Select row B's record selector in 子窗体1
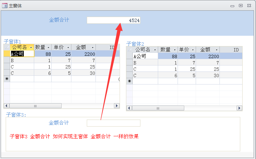Image resolution: width=256 pixels, height=159 pixels. pyautogui.click(x=6, y=60)
